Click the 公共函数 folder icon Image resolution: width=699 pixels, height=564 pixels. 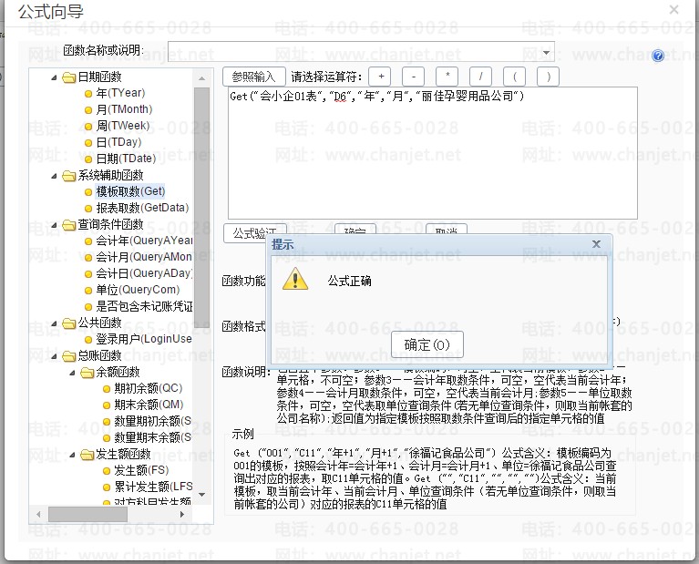[x=68, y=323]
